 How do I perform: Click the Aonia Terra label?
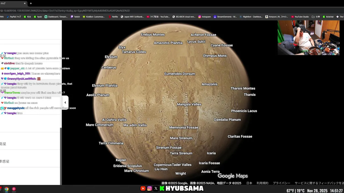coord(210,172)
